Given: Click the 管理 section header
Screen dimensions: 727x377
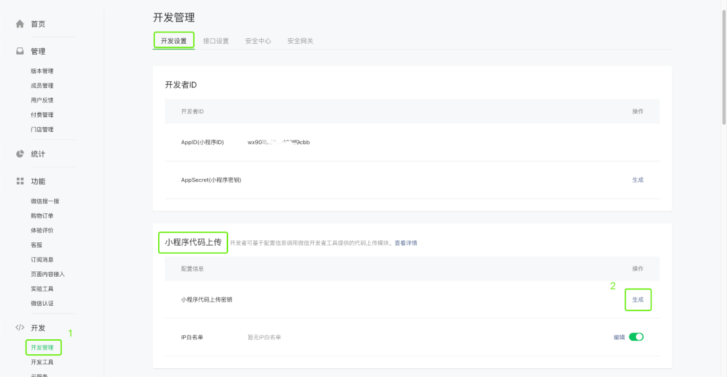Looking at the screenshot, I should [38, 51].
